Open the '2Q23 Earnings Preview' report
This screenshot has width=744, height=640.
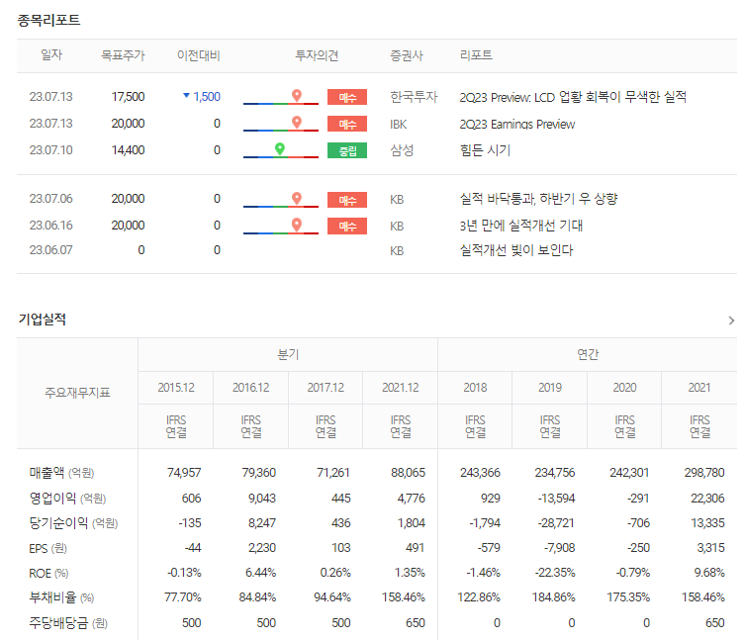[x=516, y=124]
